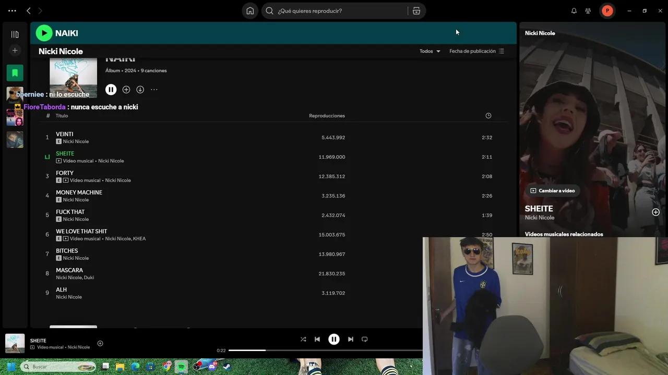Viewport: 668px width, 375px height.
Task: Open Steam from taskbar
Action: click(227, 367)
